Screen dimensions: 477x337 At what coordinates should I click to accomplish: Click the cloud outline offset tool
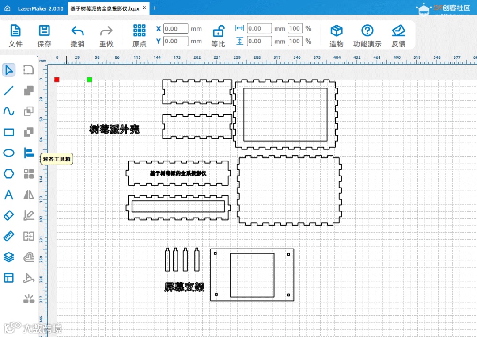tap(29, 257)
